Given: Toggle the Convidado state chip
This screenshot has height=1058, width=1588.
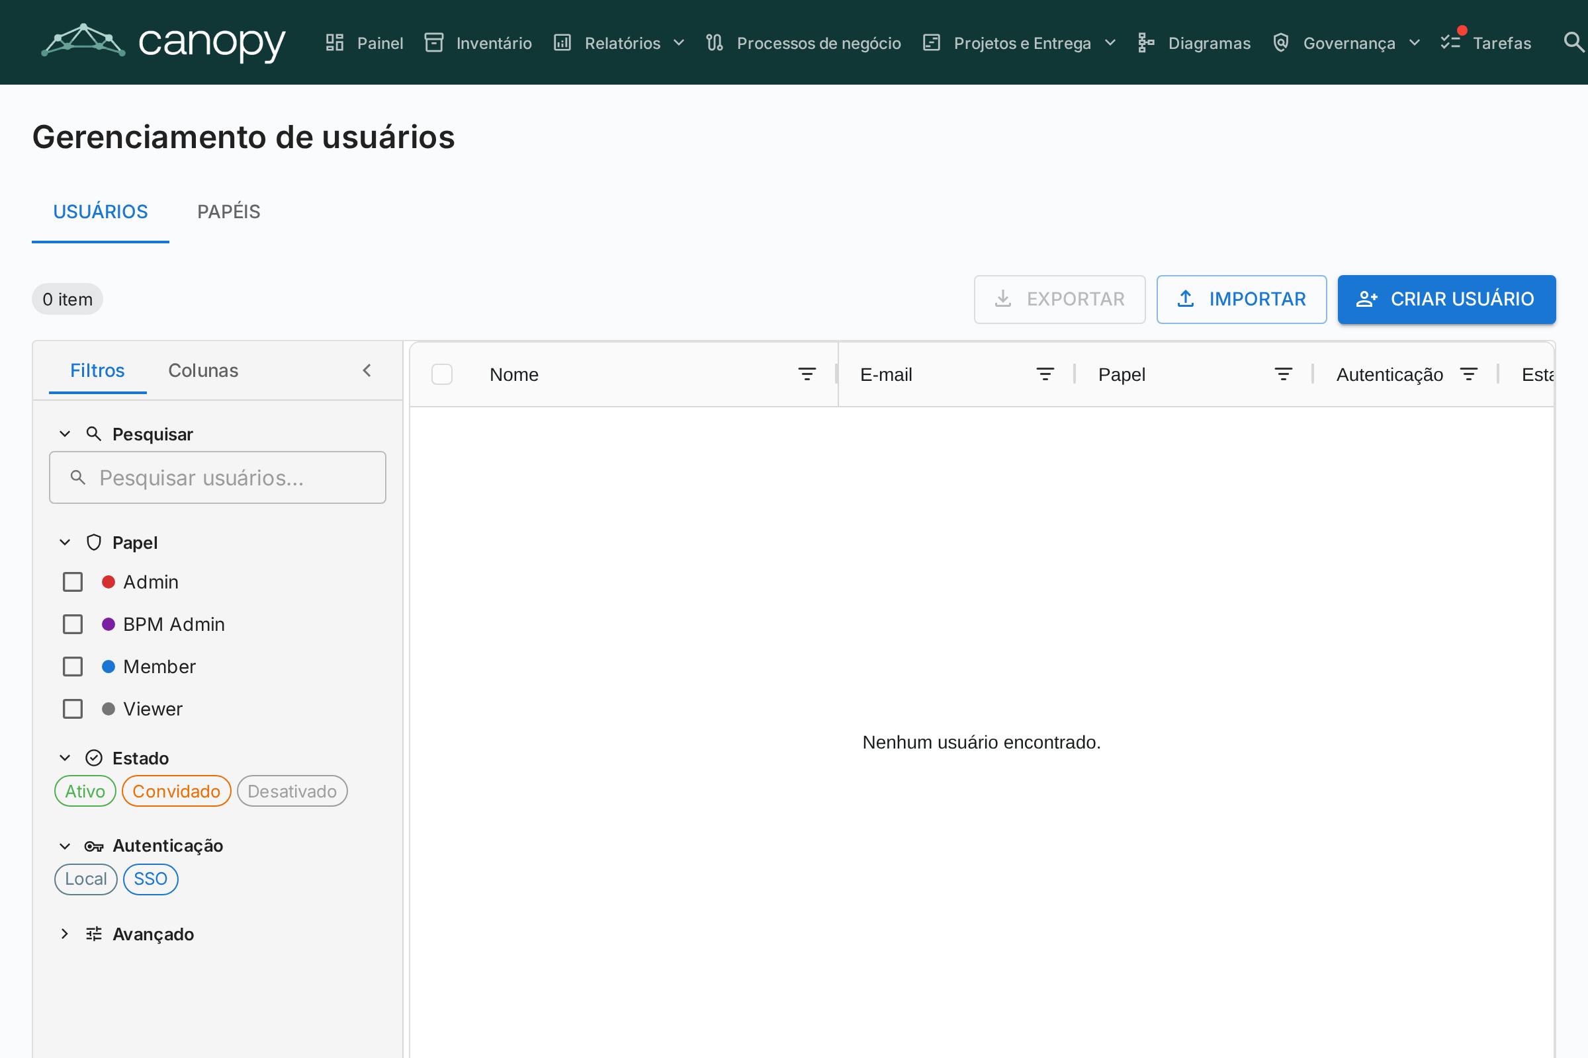Looking at the screenshot, I should 176,791.
